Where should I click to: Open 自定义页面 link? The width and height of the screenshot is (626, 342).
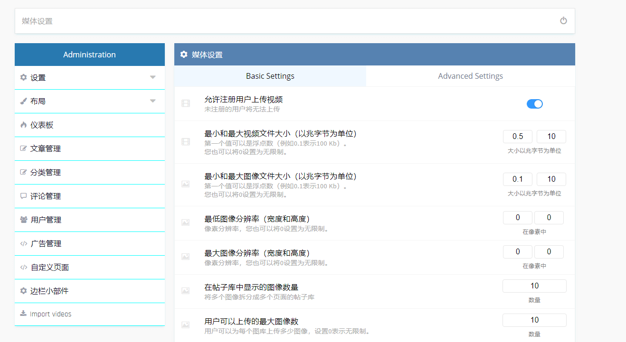(90, 268)
